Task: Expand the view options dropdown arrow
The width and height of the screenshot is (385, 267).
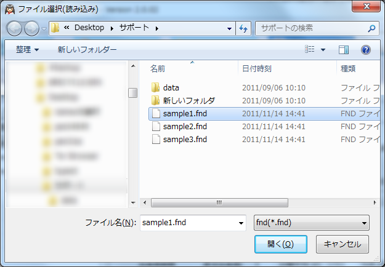Action: [x=323, y=50]
